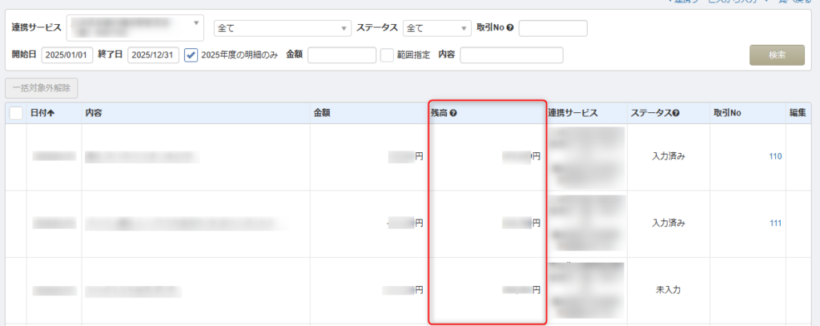Expand the 全て dropdown next to 連携サービス
The image size is (820, 326).
281,28
